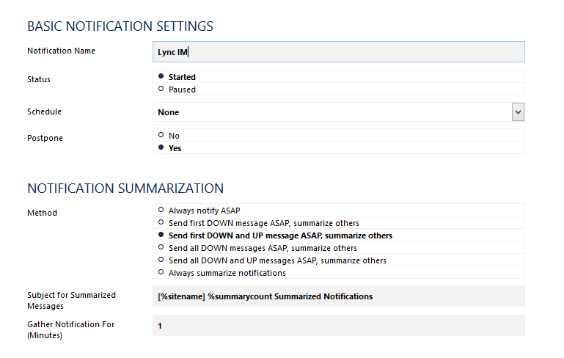Click the Schedule label
The height and width of the screenshot is (358, 564).
44,112
